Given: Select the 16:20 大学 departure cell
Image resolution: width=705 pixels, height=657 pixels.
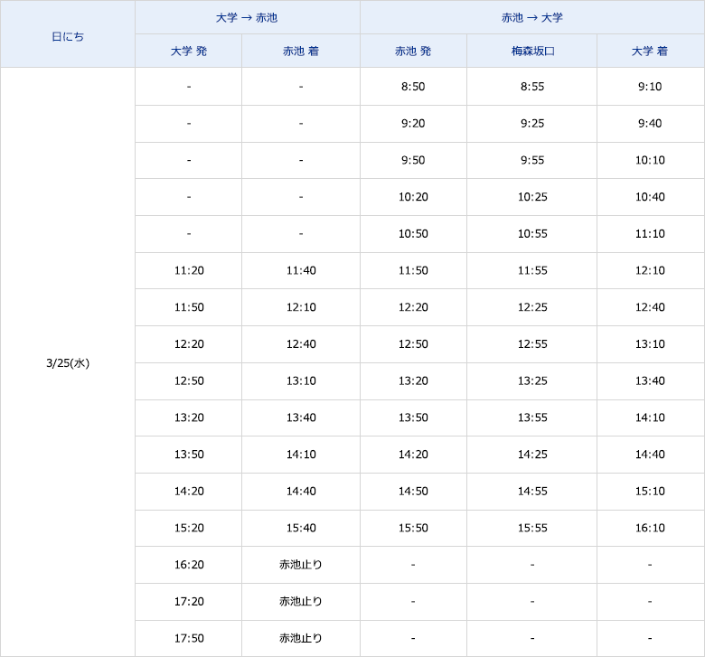Looking at the screenshot, I should [x=189, y=565].
